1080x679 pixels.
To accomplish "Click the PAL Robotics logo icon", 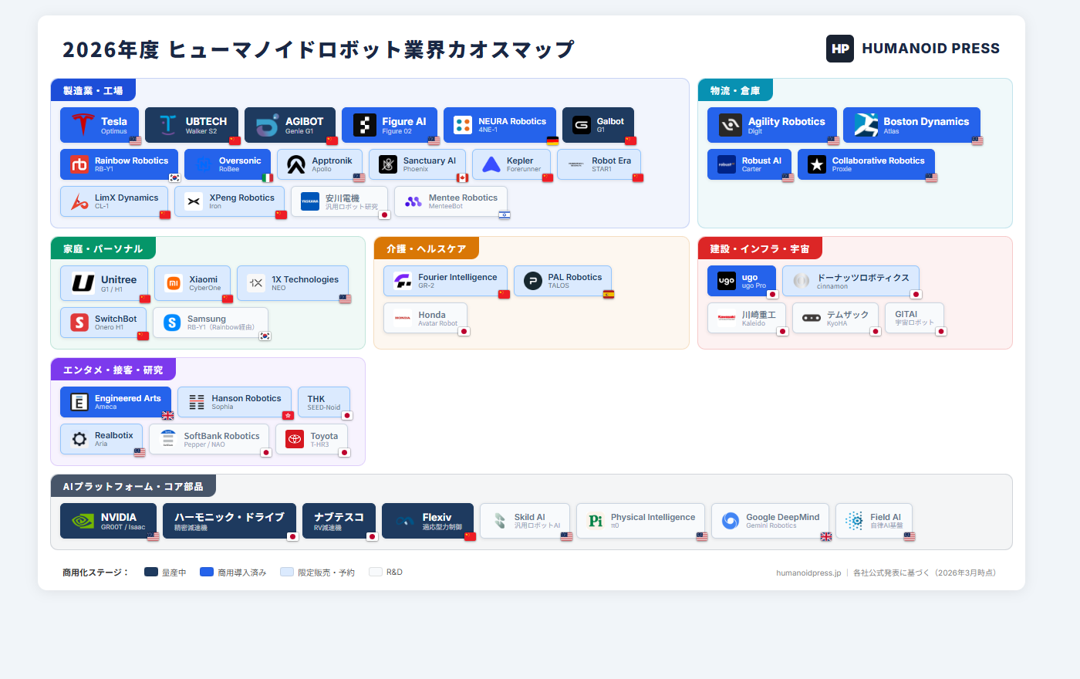I will point(532,281).
